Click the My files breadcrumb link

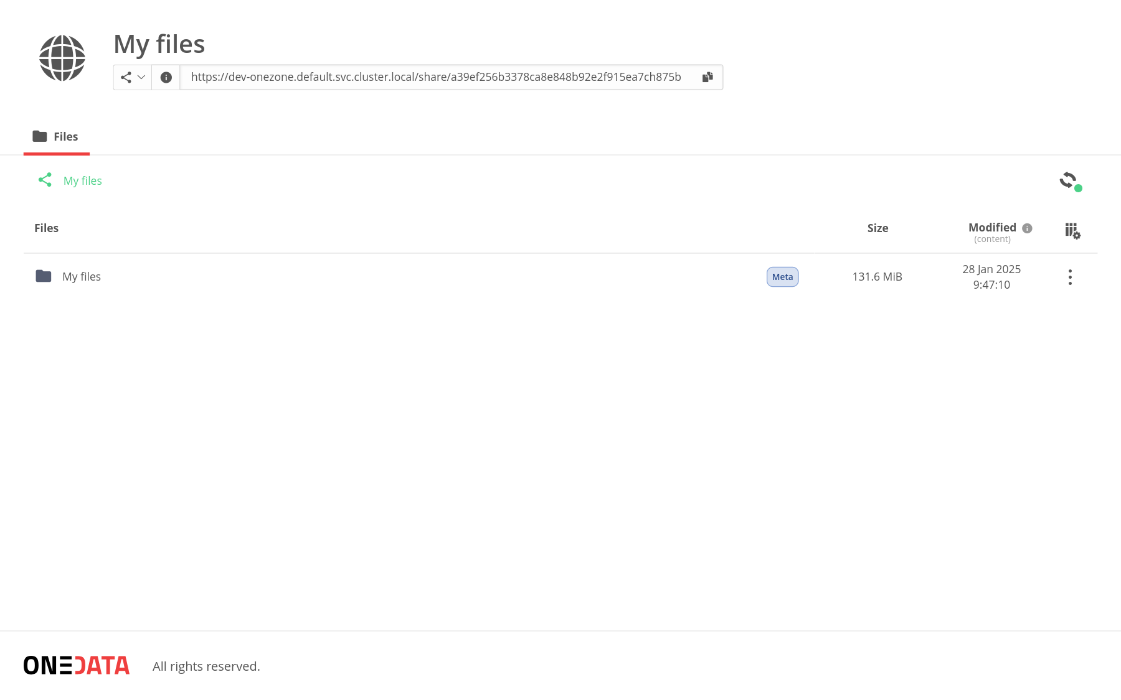tap(82, 181)
